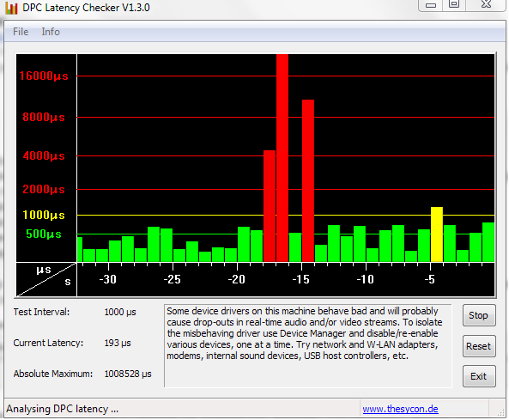
Task: Click the shortest red bar near 4000µs
Action: 270,206
